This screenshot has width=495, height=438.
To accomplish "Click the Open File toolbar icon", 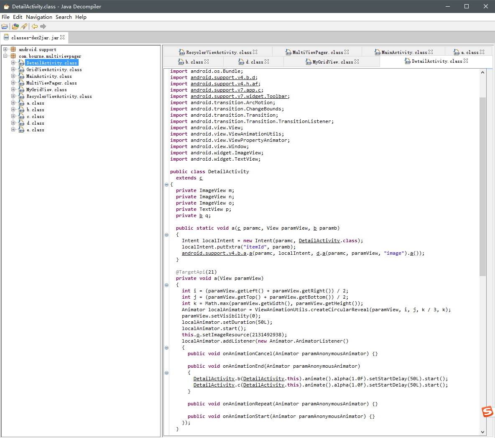I will pyautogui.click(x=5, y=26).
